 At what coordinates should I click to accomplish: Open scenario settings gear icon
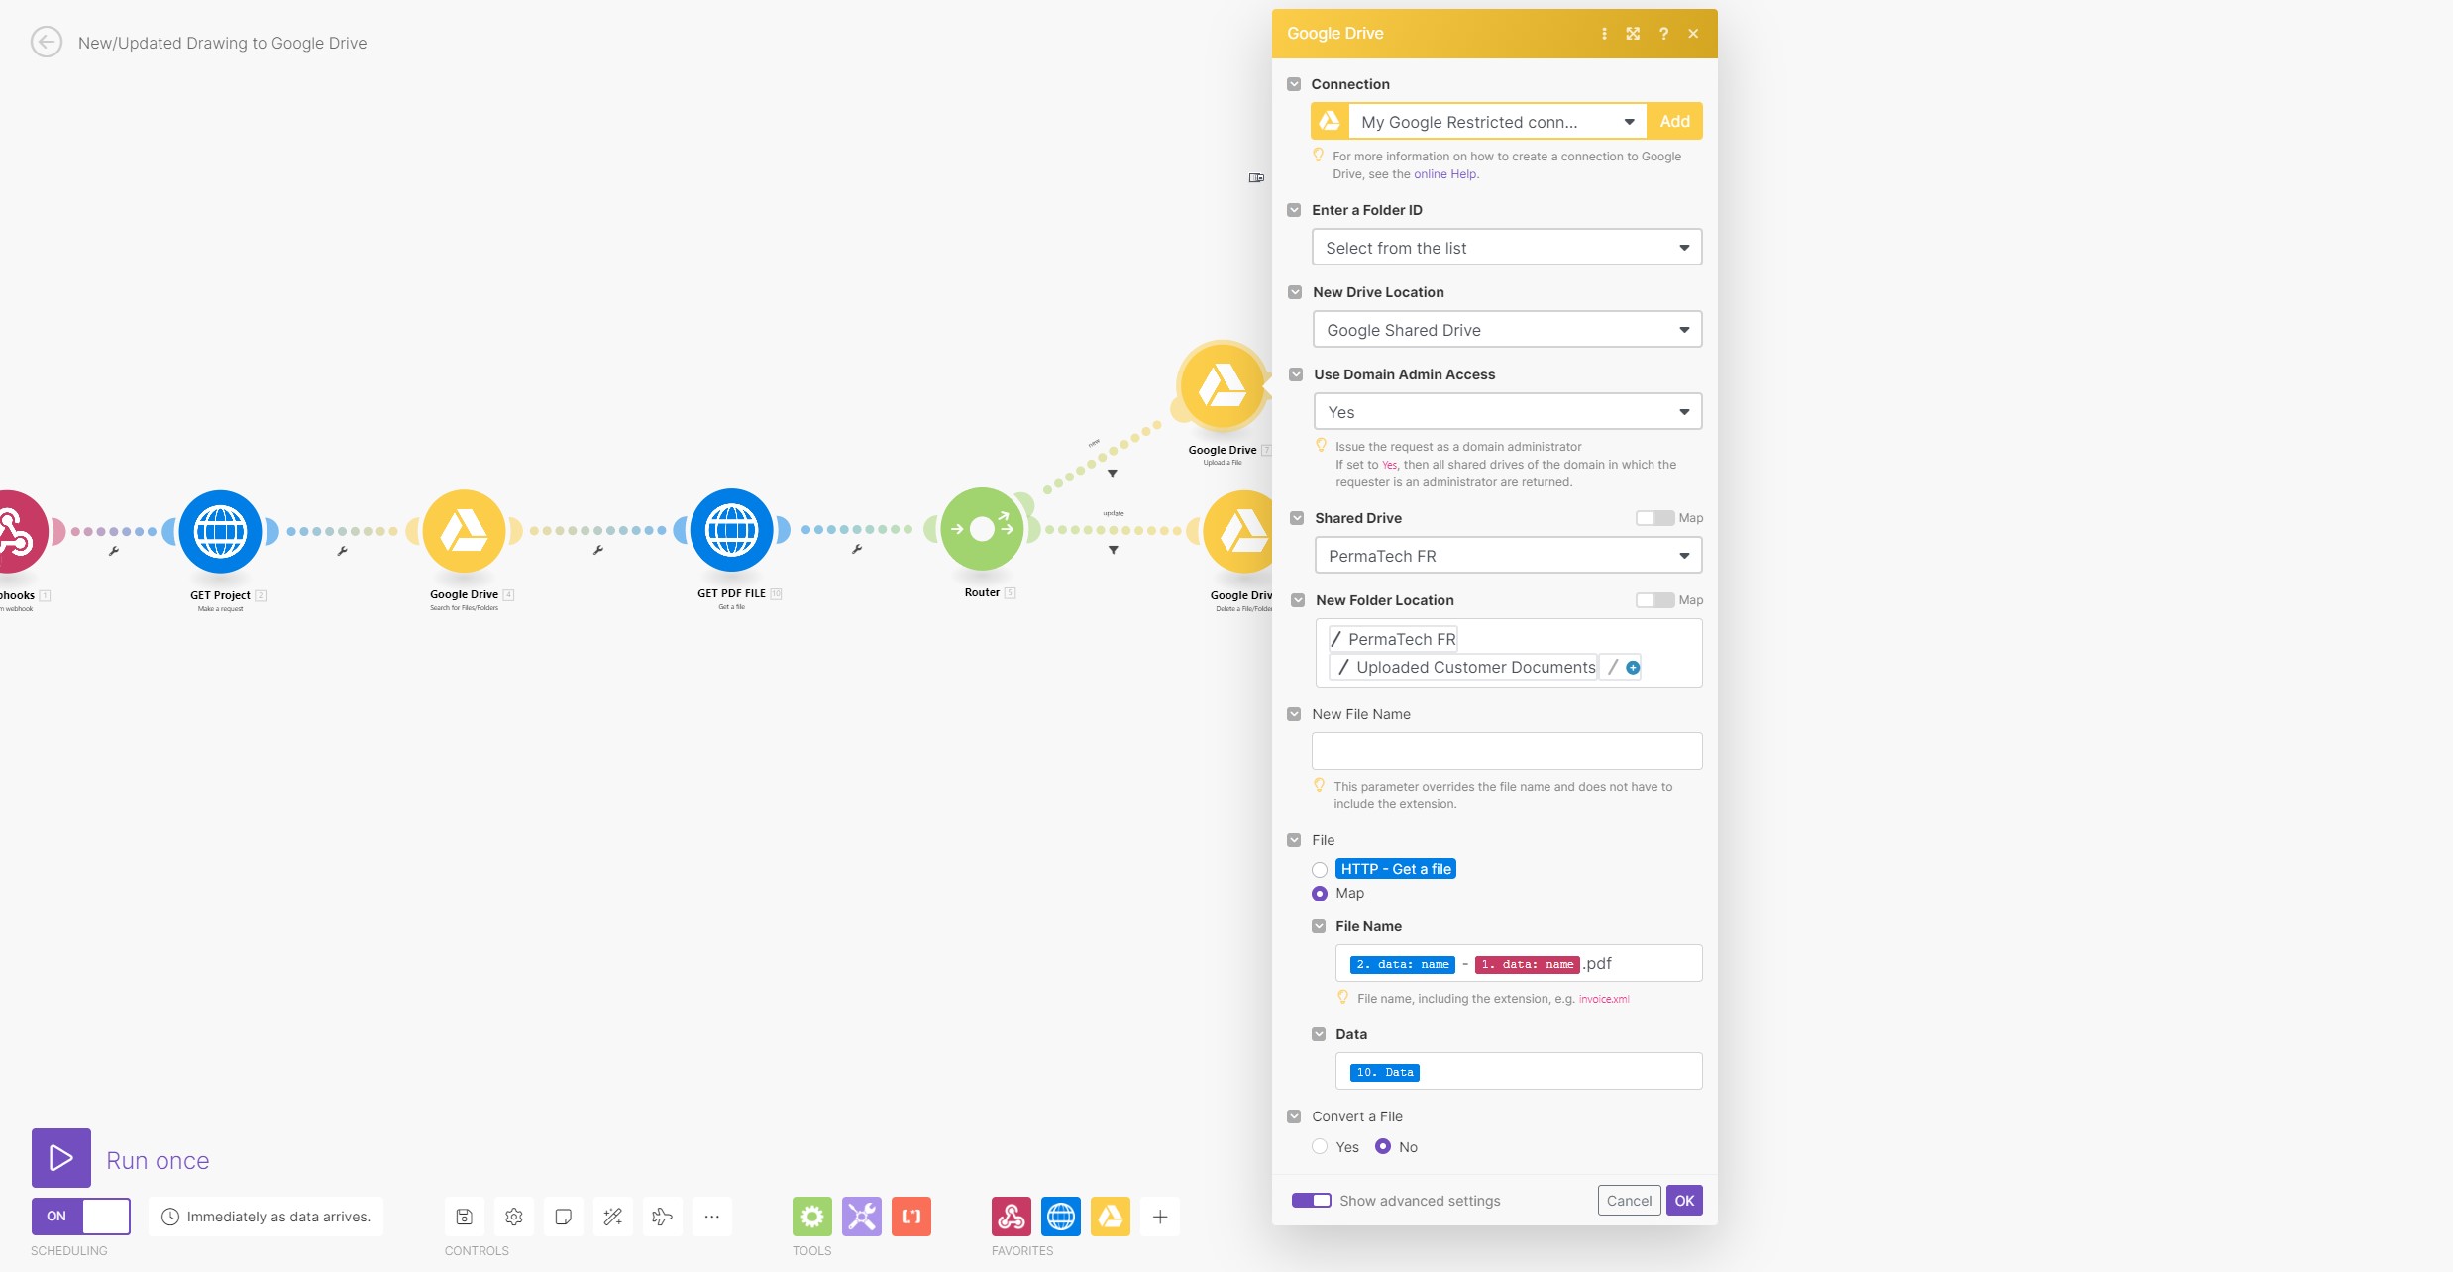point(513,1217)
